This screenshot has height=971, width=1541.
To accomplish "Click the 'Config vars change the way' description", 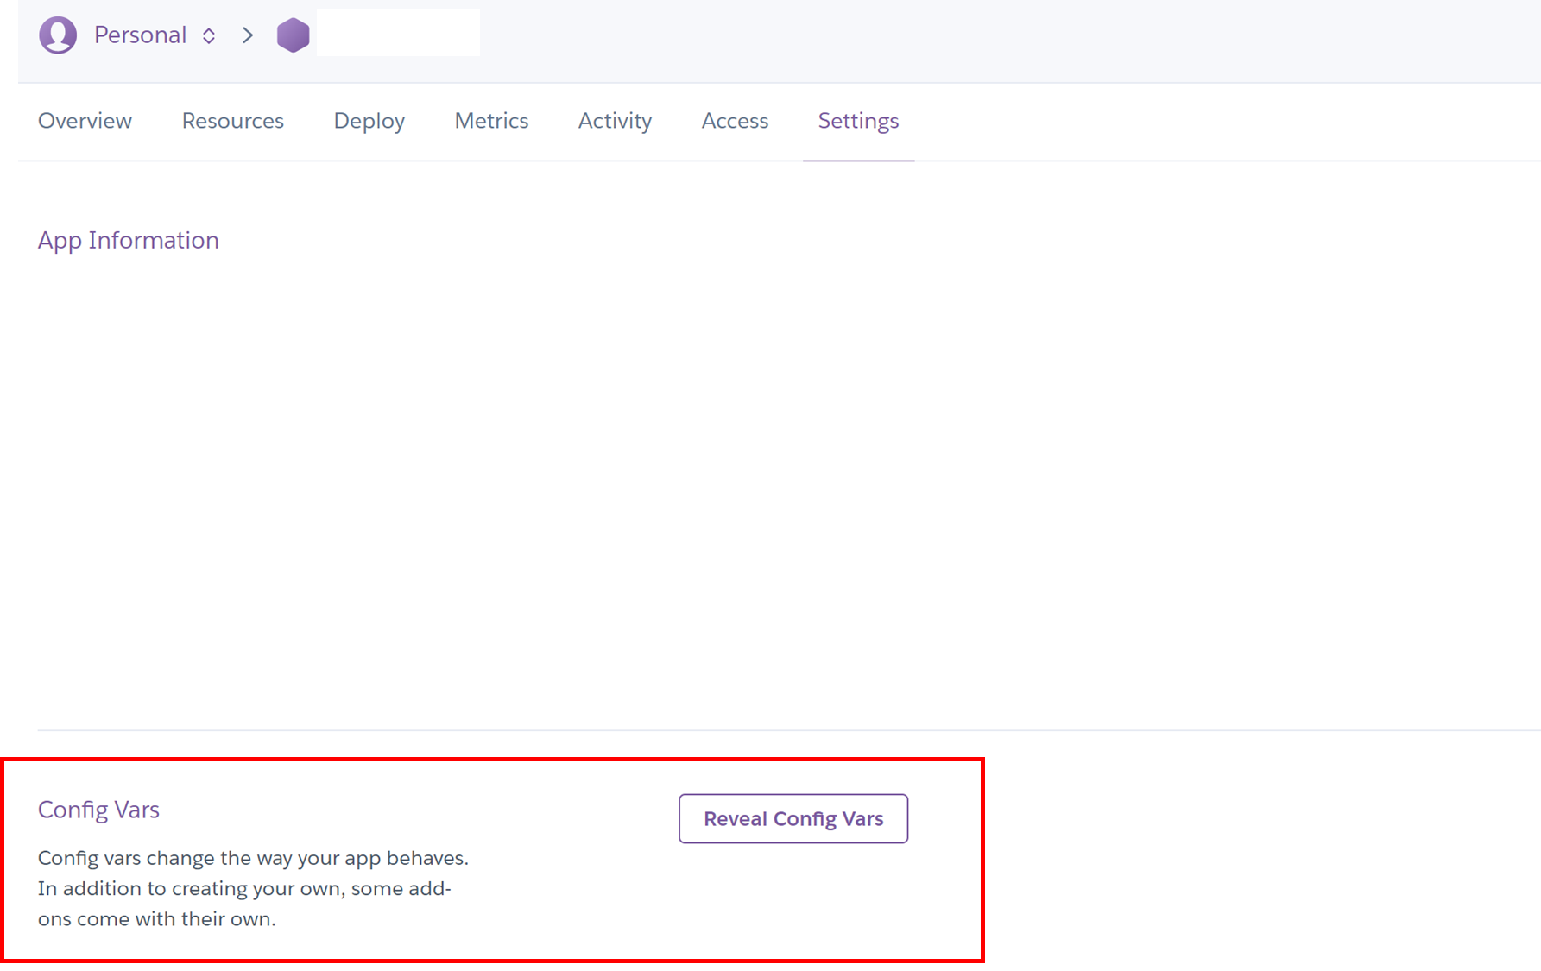I will [253, 888].
